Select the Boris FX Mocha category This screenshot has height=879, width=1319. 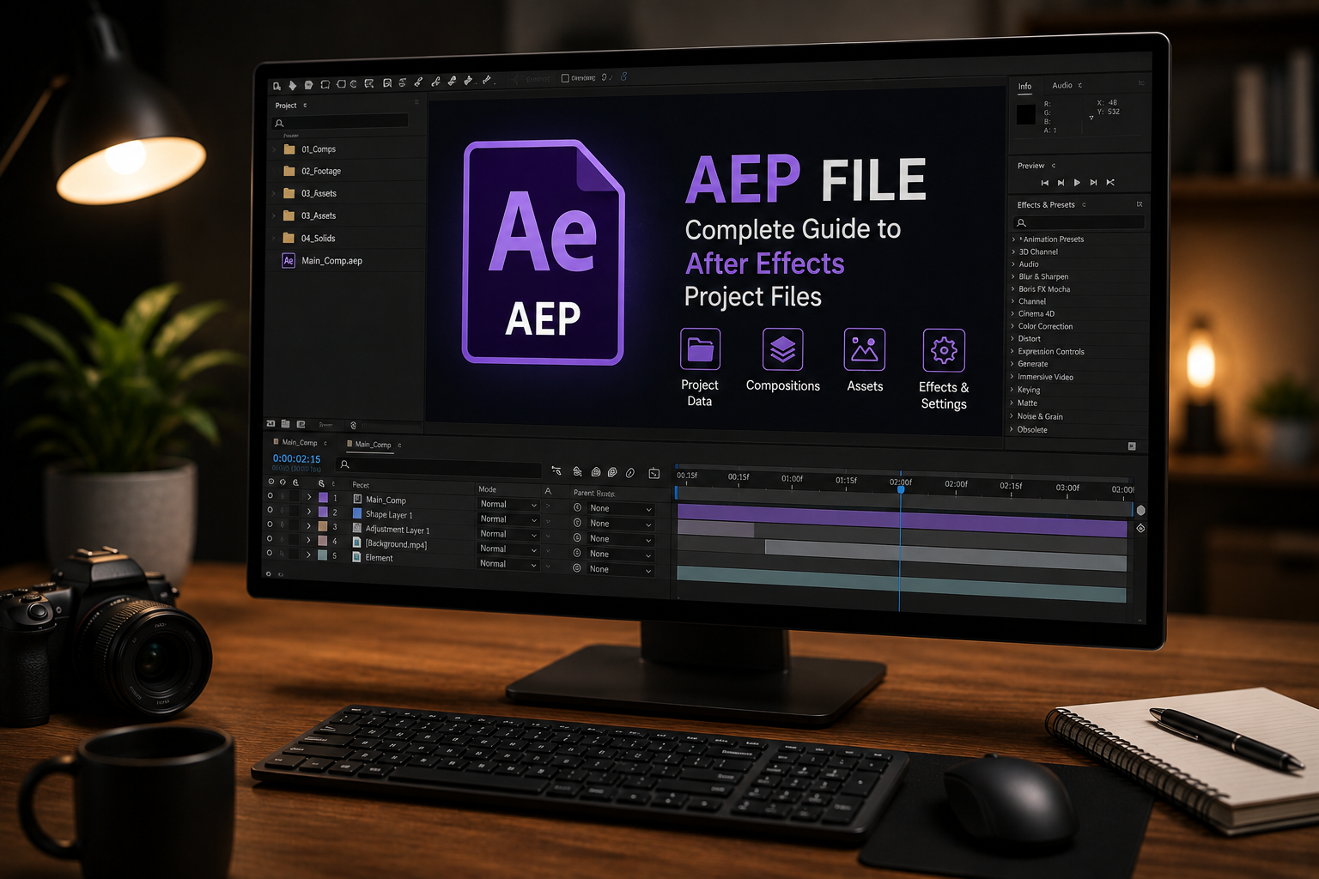click(1044, 289)
